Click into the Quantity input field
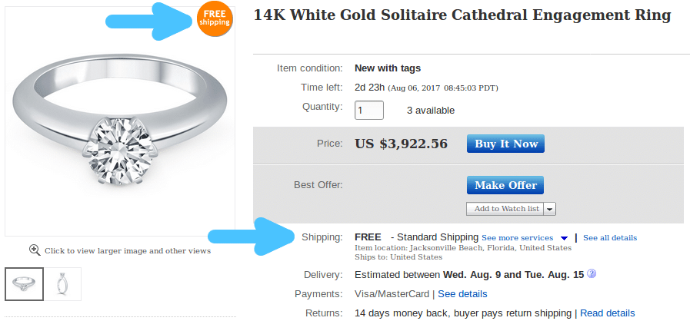690x321 pixels. (x=369, y=110)
